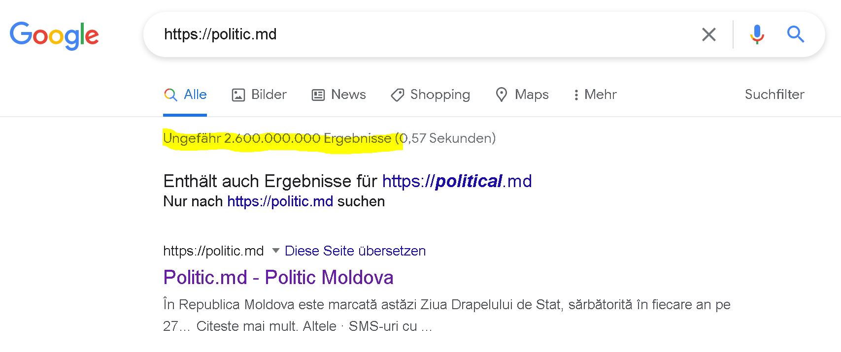This screenshot has height=352, width=841.
Task: Open the Suchfilter options
Action: (x=774, y=95)
